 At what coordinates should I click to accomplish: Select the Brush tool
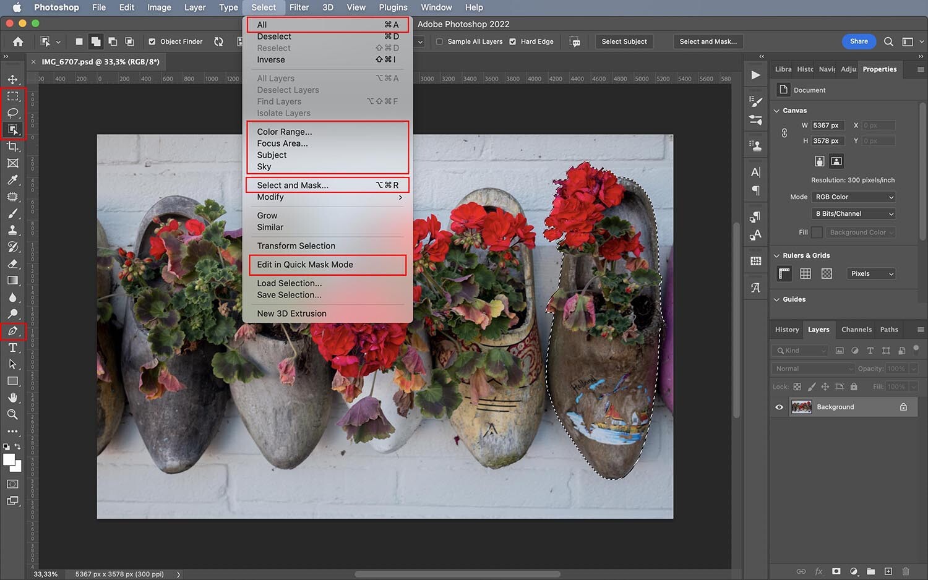[12, 213]
